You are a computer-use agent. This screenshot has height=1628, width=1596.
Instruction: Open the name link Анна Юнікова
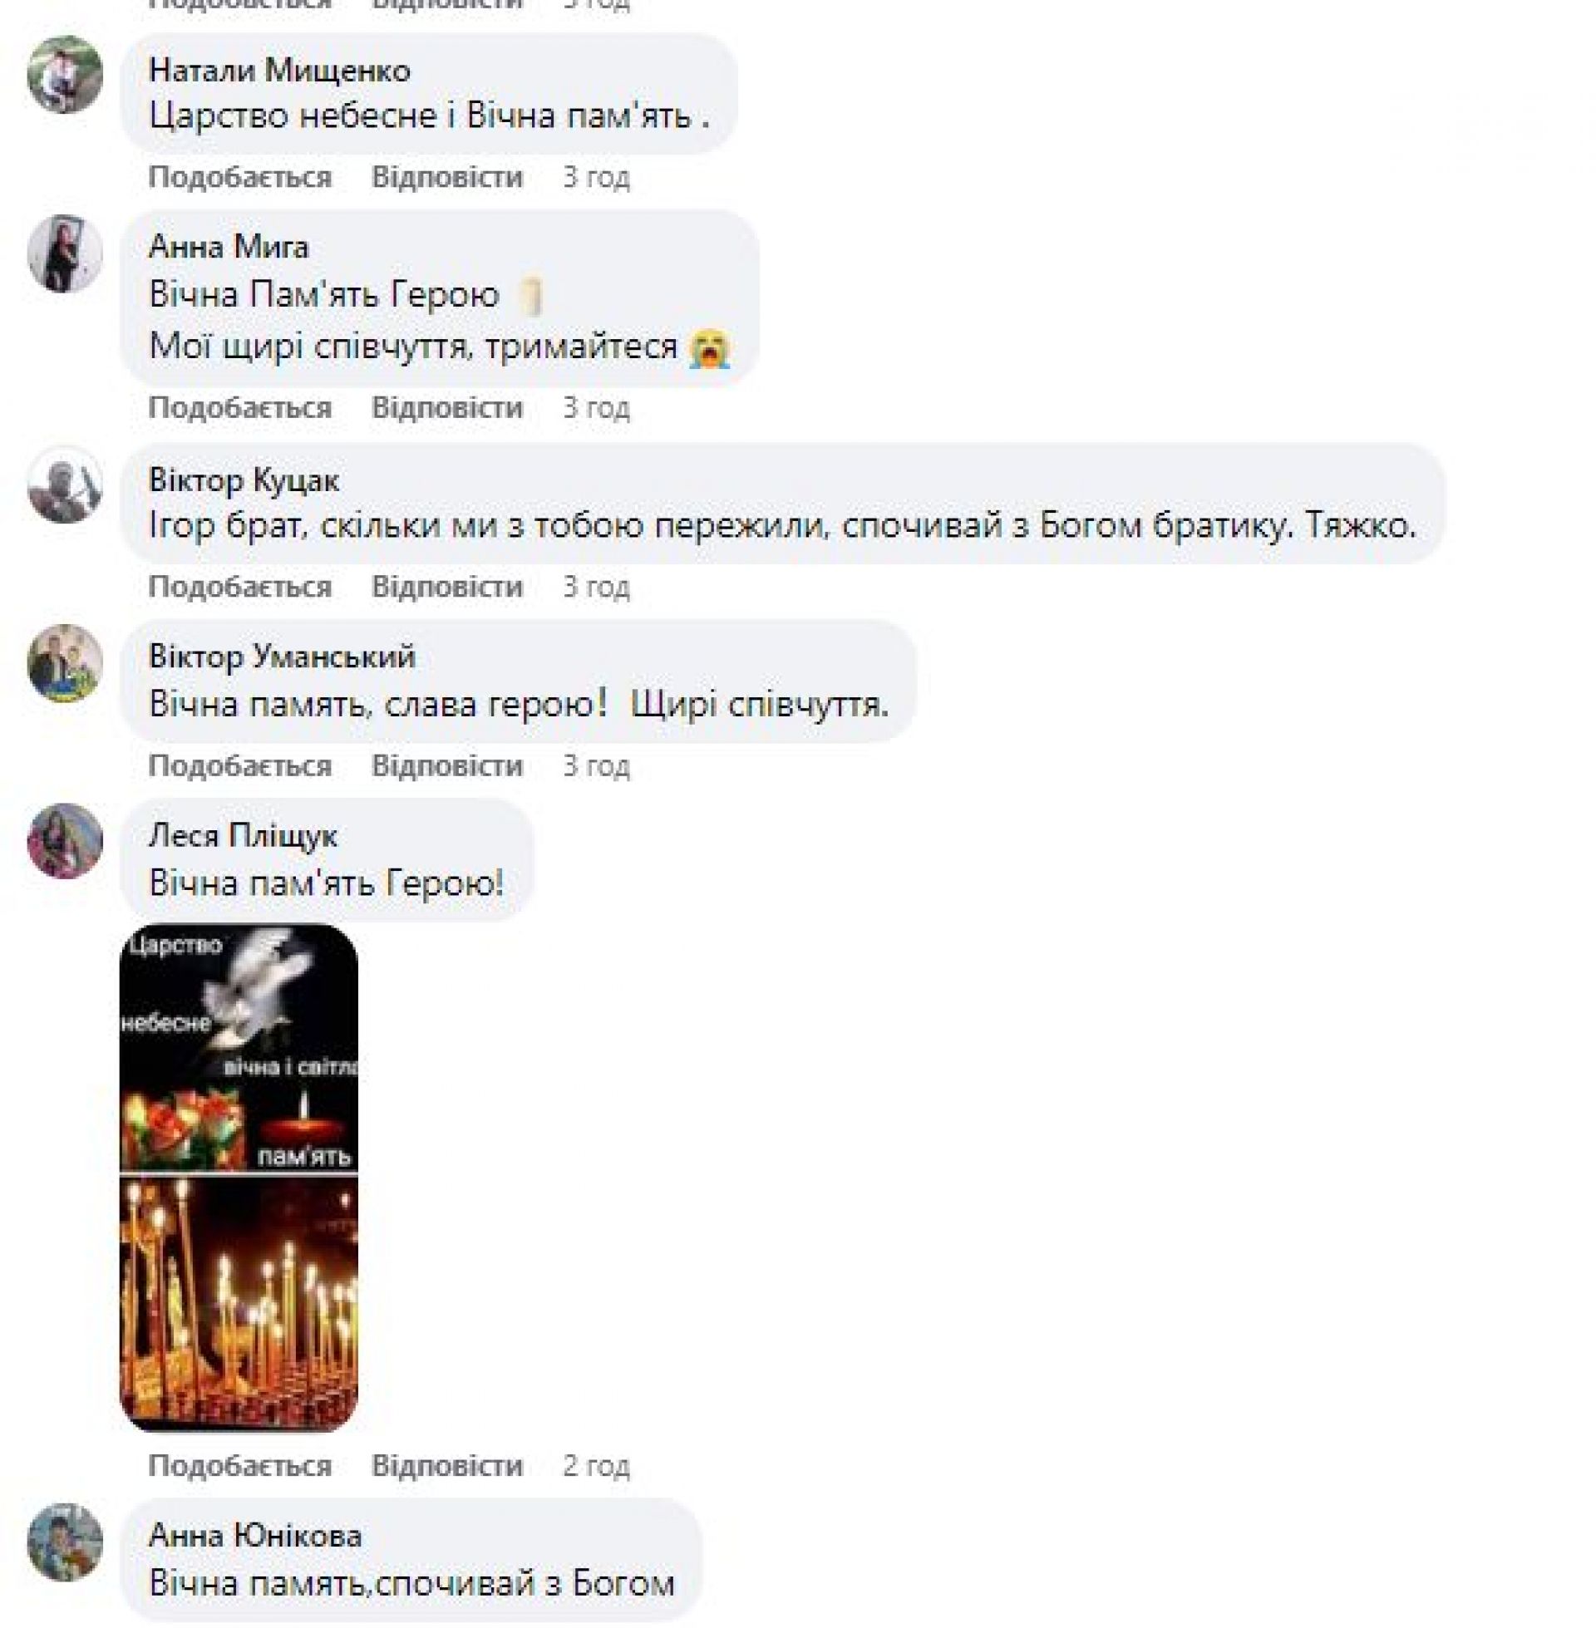click(x=255, y=1536)
